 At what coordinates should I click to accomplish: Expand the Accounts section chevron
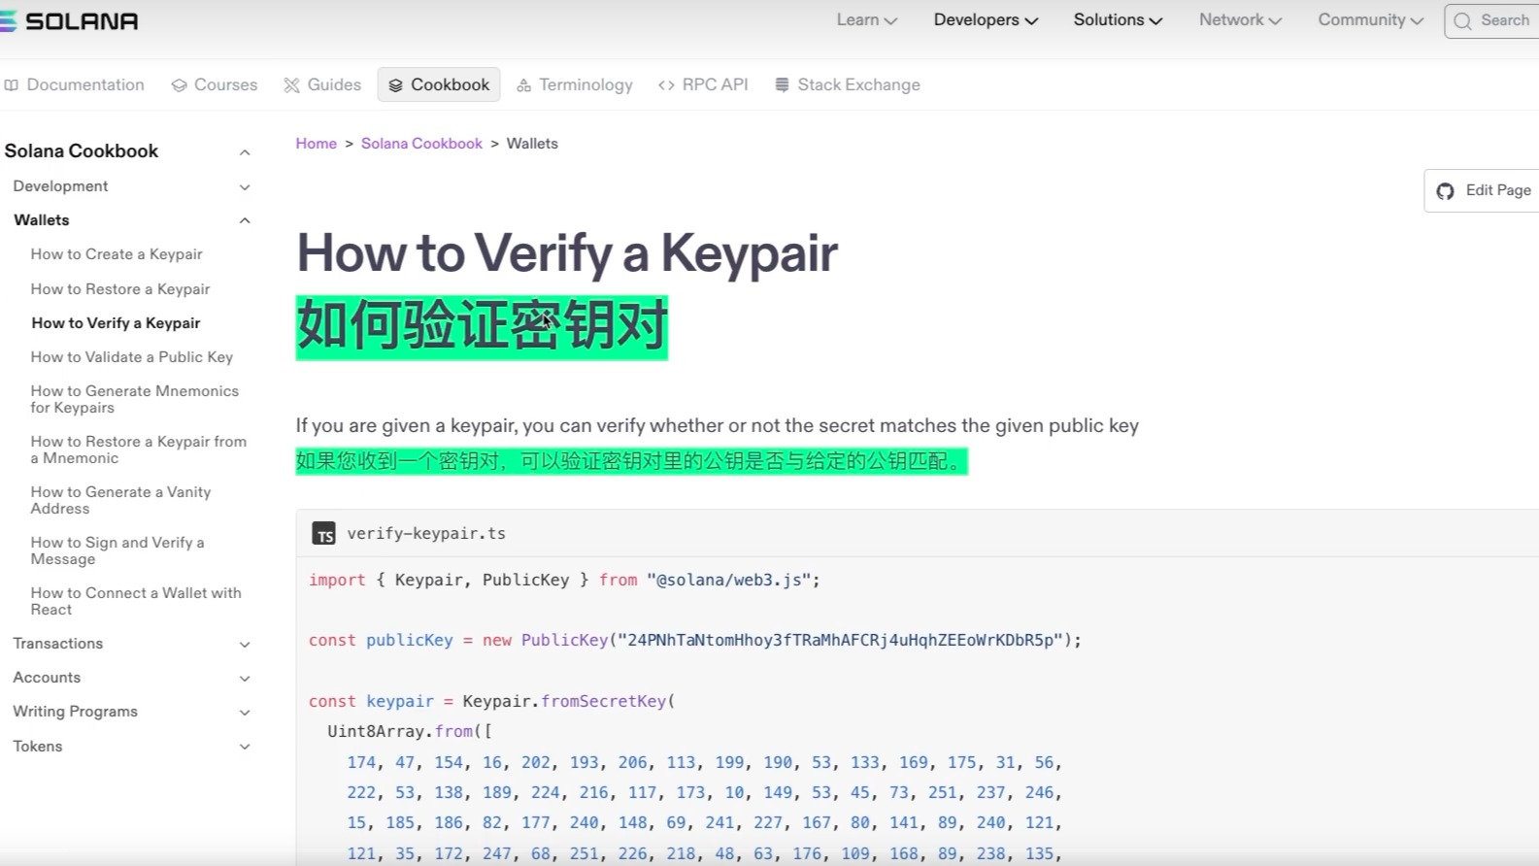coord(245,679)
